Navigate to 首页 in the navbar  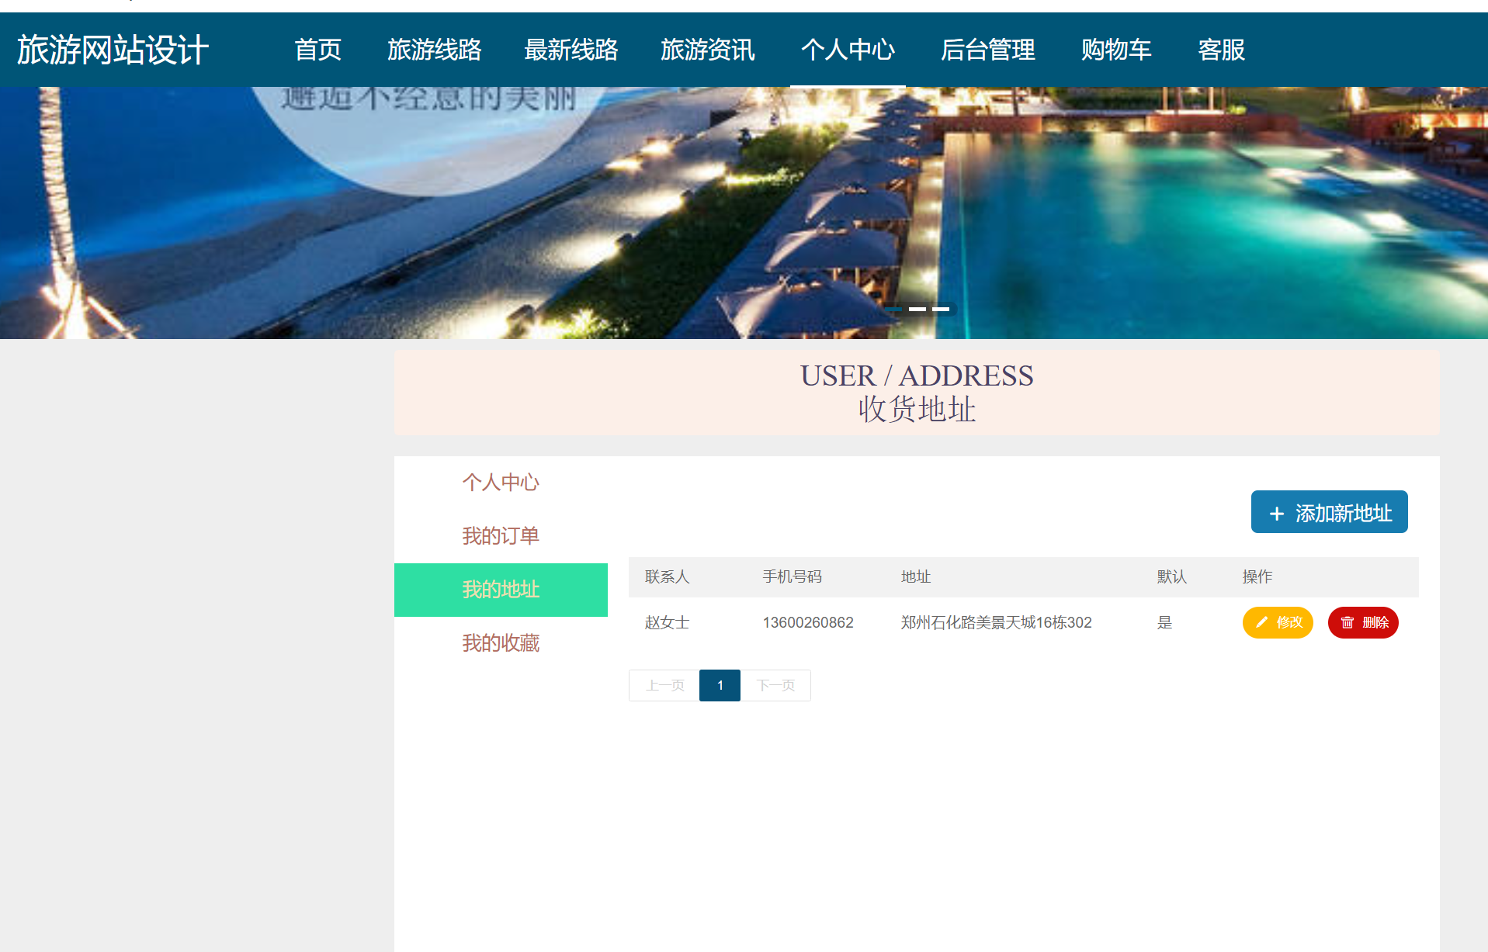[317, 50]
